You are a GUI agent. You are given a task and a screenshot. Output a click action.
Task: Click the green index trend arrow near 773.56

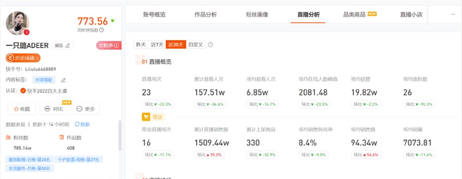[x=112, y=21]
